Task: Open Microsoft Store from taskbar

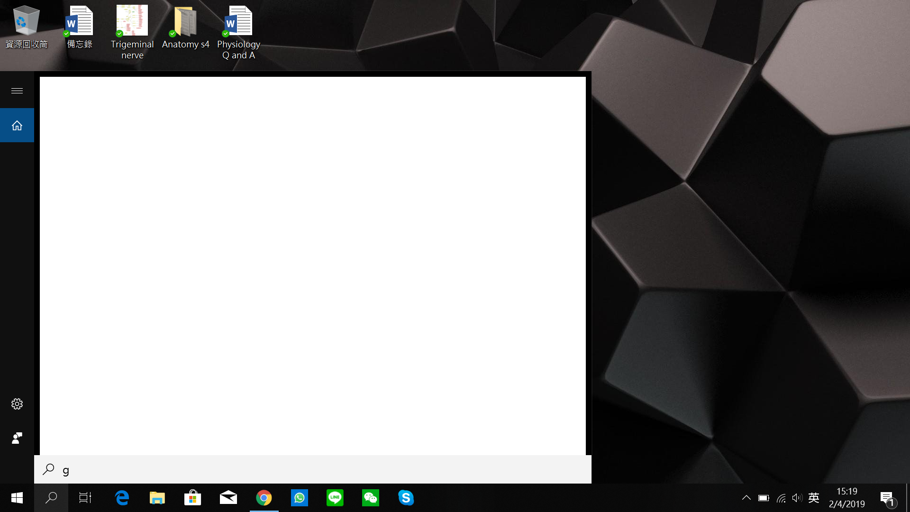Action: (192, 498)
